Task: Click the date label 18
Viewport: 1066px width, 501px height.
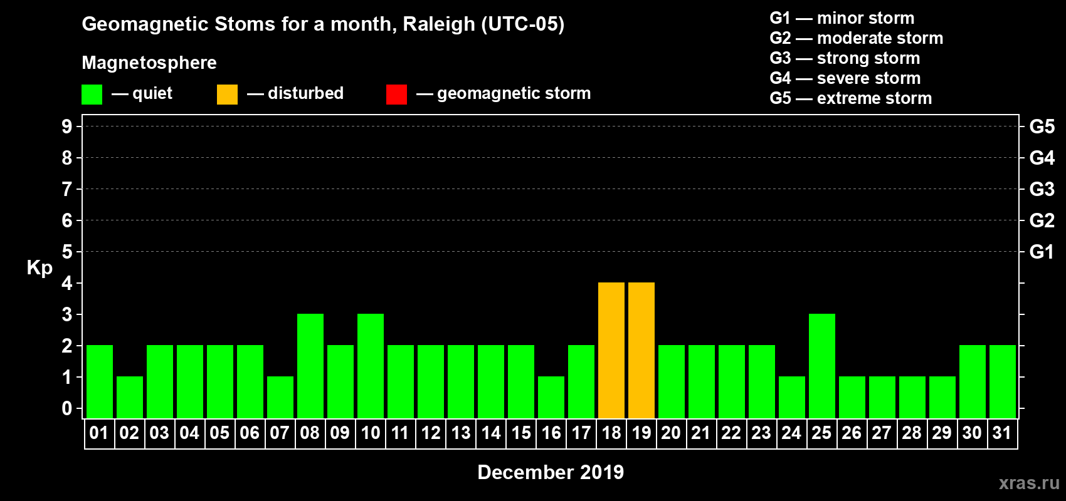Action: coord(611,433)
